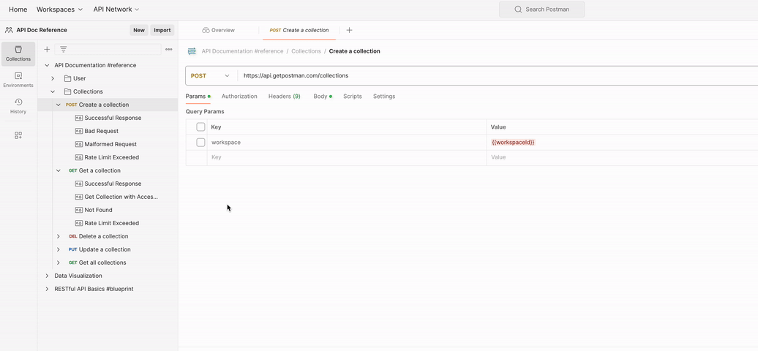Click the New button
758x351 pixels.
pos(138,30)
